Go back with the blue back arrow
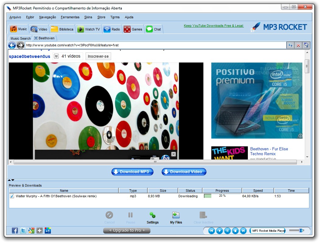This screenshot has width=320, height=243. [x=12, y=45]
